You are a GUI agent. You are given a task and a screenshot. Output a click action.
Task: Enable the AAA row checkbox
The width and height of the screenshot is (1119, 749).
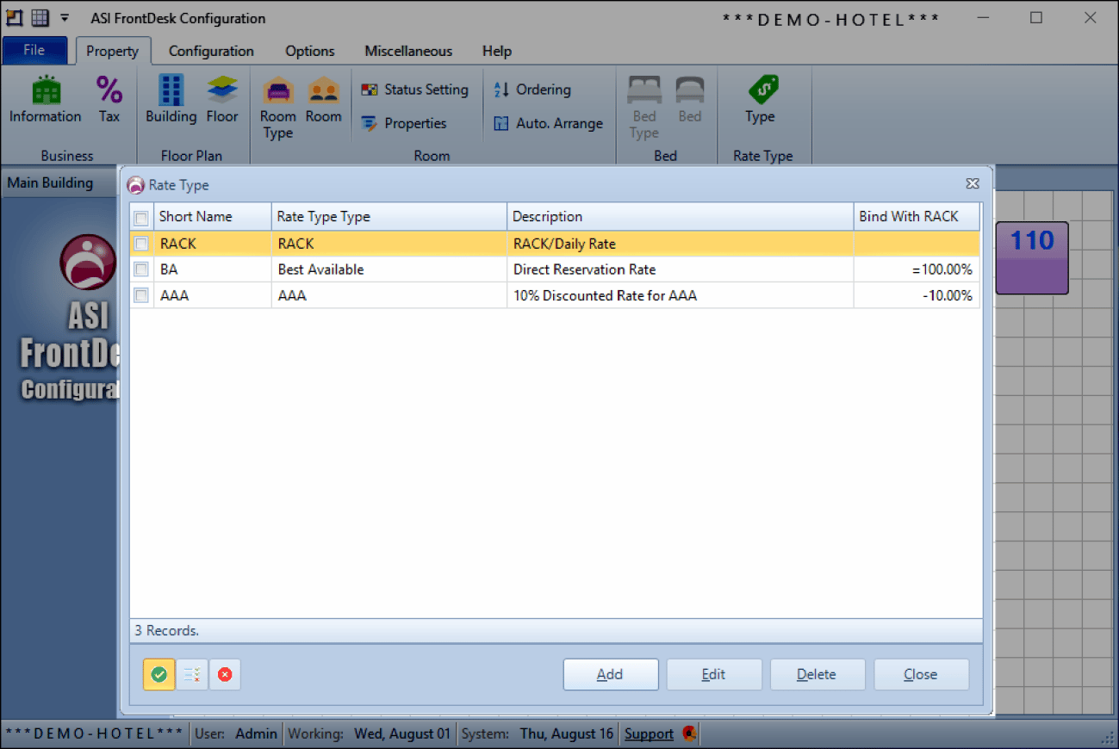pyautogui.click(x=142, y=295)
